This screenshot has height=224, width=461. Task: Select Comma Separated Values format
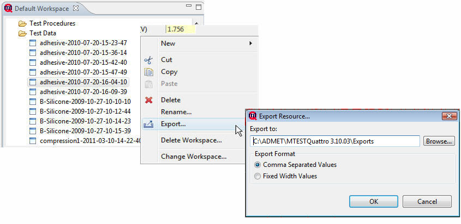(258, 165)
